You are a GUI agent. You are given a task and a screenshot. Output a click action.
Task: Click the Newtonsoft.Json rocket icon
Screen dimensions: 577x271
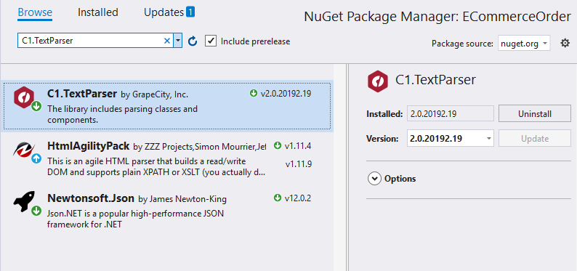pos(24,201)
